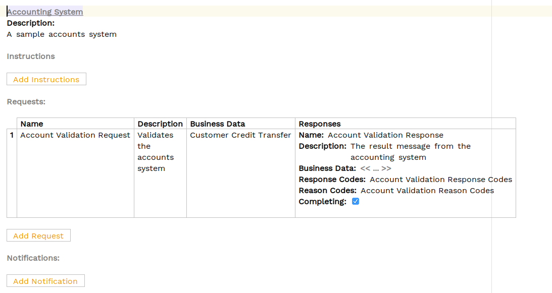Image resolution: width=552 pixels, height=293 pixels.
Task: Click the Business Data column header
Action: pos(218,124)
